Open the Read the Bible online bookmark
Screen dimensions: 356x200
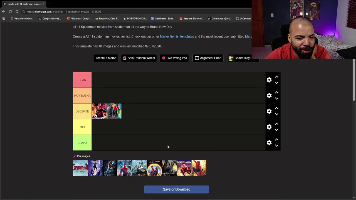click(x=191, y=19)
